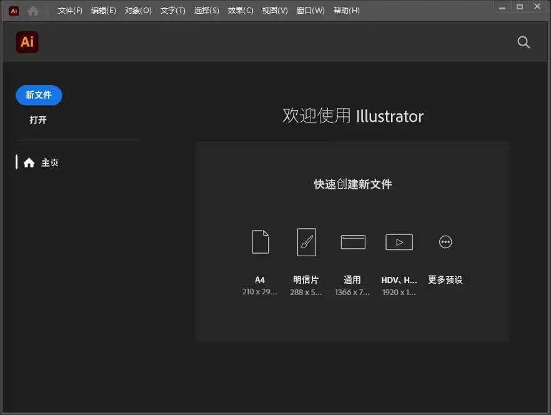This screenshot has width=551, height=415.
Task: Click the home icon beside 主页 in sidebar
Action: tap(29, 162)
